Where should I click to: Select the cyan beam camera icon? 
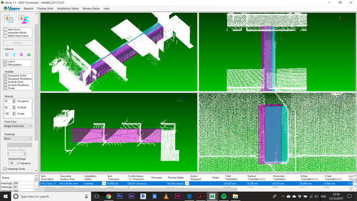point(14,55)
